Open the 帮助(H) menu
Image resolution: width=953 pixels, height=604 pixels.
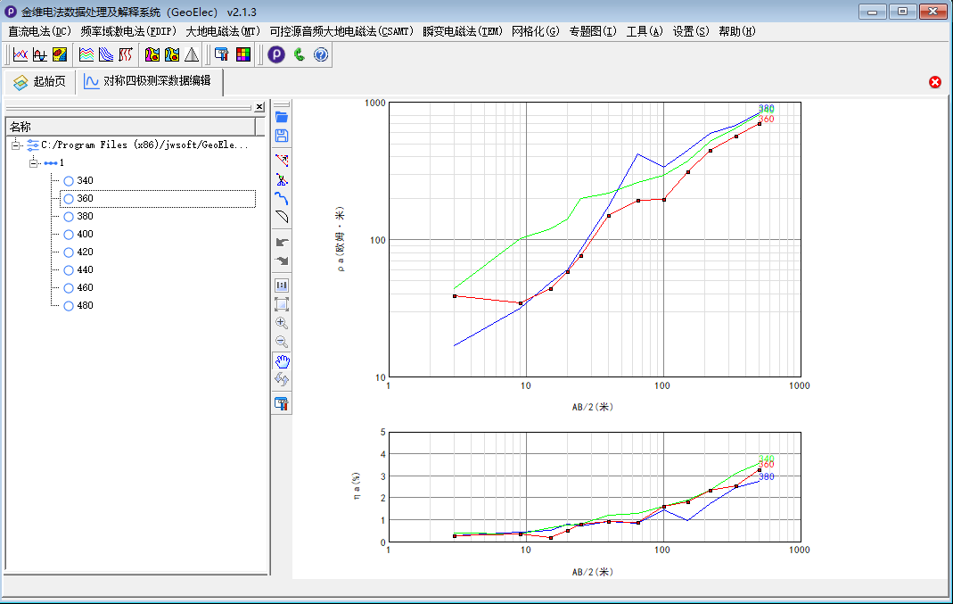click(x=736, y=31)
